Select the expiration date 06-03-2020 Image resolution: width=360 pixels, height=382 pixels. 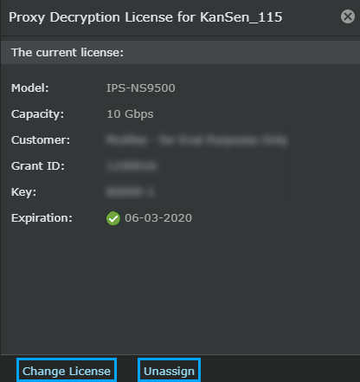click(158, 218)
